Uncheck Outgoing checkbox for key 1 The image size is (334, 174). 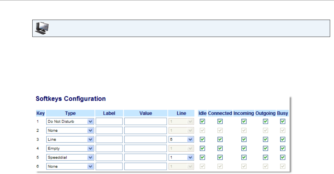265,122
